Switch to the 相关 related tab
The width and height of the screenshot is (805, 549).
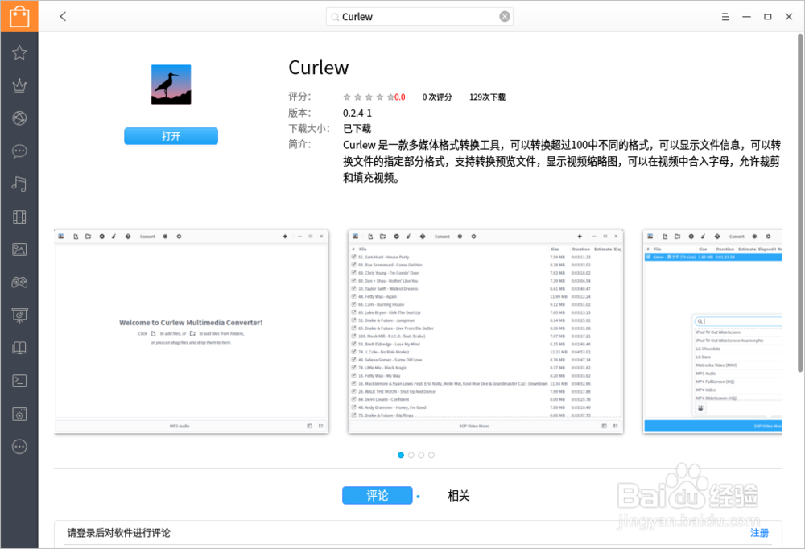pyautogui.click(x=458, y=495)
